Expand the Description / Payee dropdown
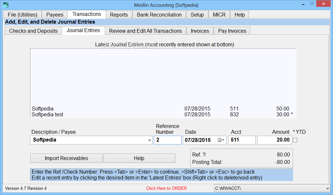Screen dimensions: 333x195 coord(150,140)
